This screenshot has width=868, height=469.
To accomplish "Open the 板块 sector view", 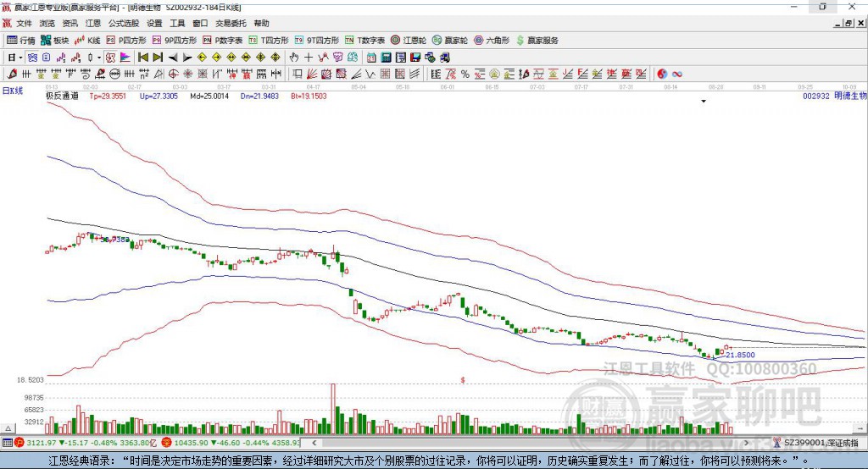I will [x=55, y=41].
